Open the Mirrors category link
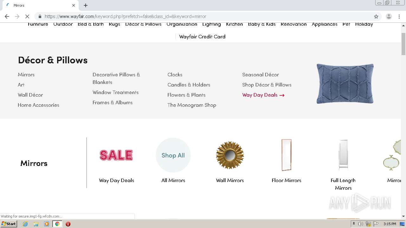Screen dimensions: 406x228 click(26, 75)
